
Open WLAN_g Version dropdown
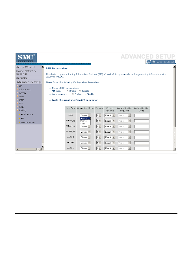pos(99,121)
